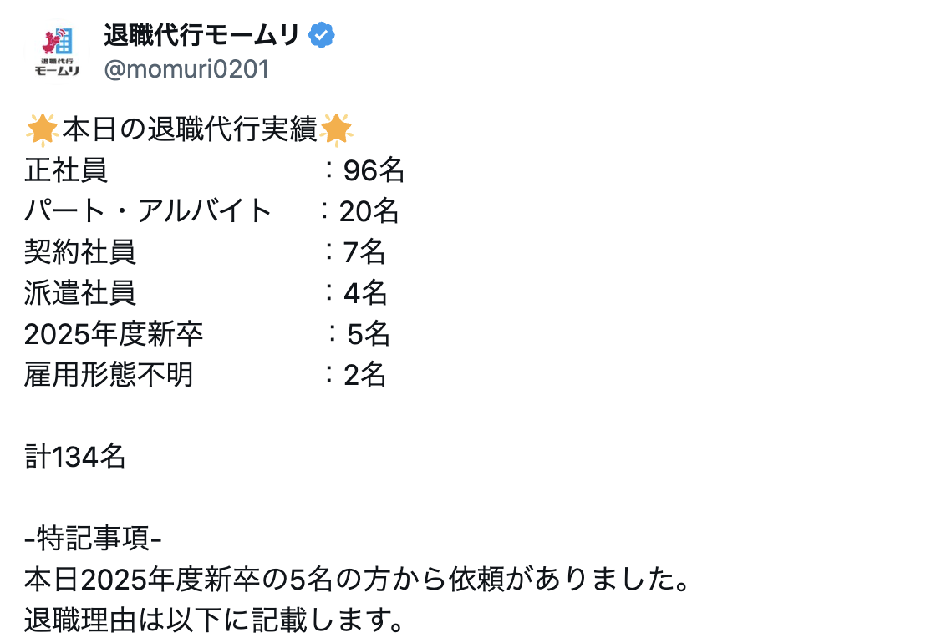Click the 2025年度新卒 label in the list
This screenshot has height=643, width=926.
(x=114, y=334)
